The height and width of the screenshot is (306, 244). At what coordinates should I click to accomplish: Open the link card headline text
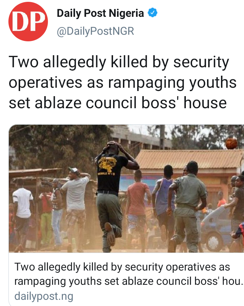(x=129, y=274)
